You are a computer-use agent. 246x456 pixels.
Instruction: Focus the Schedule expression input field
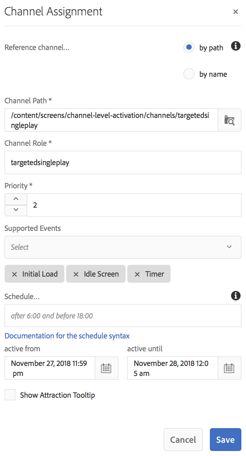click(123, 316)
